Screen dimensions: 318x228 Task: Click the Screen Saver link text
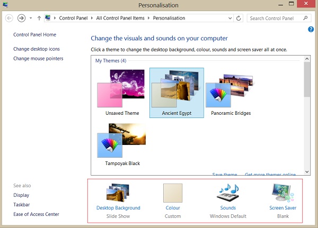pos(282,208)
